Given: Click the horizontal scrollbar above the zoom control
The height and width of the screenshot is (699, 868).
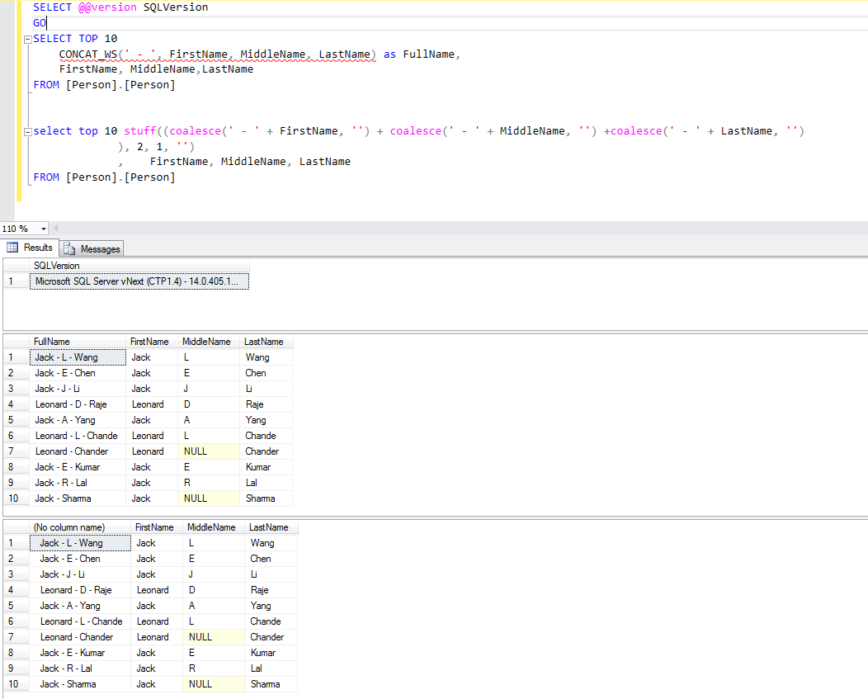Looking at the screenshot, I should [413, 228].
